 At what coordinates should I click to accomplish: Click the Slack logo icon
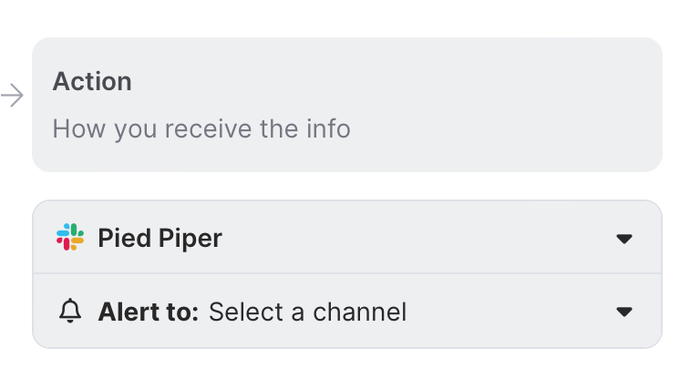click(69, 238)
